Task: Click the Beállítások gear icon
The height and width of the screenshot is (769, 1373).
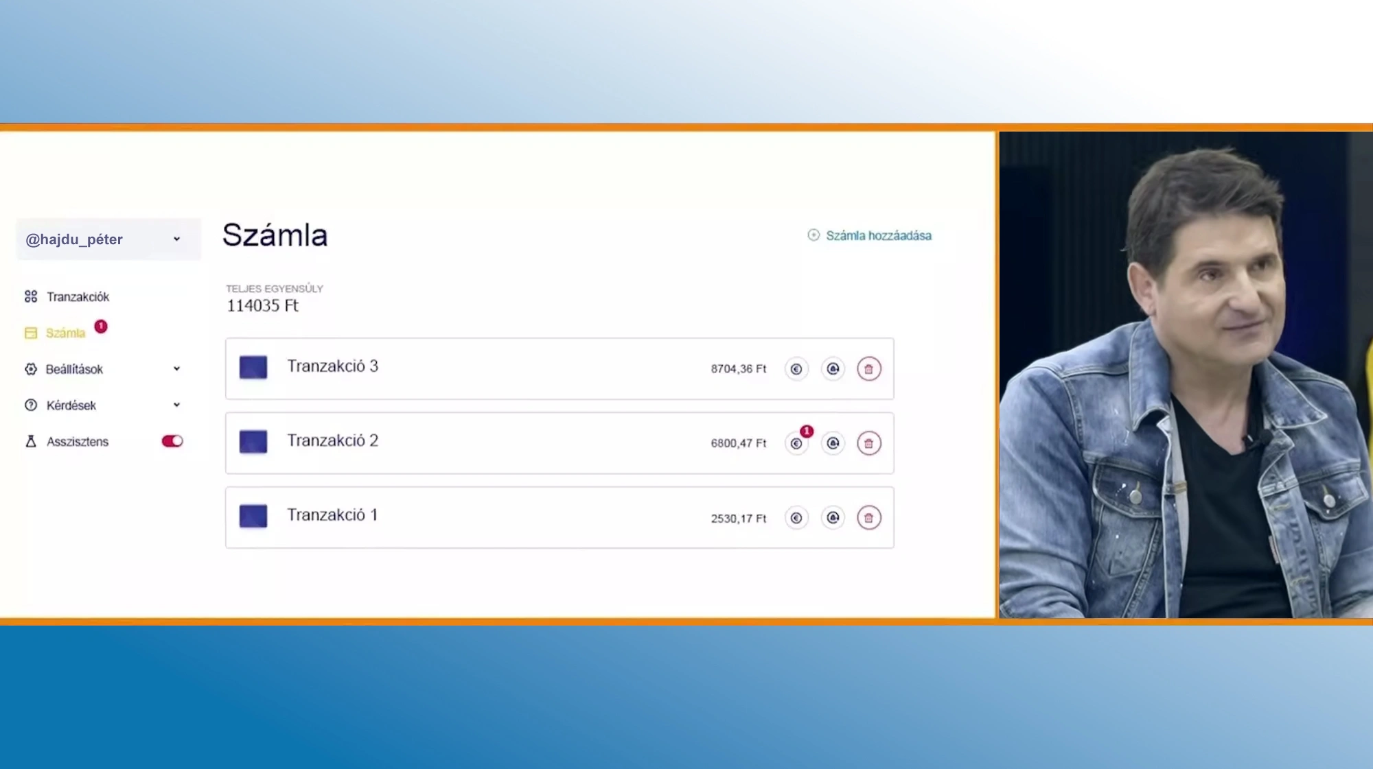Action: tap(31, 369)
